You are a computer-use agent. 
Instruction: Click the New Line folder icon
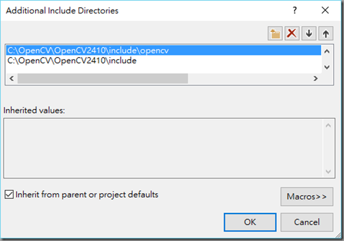(275, 34)
